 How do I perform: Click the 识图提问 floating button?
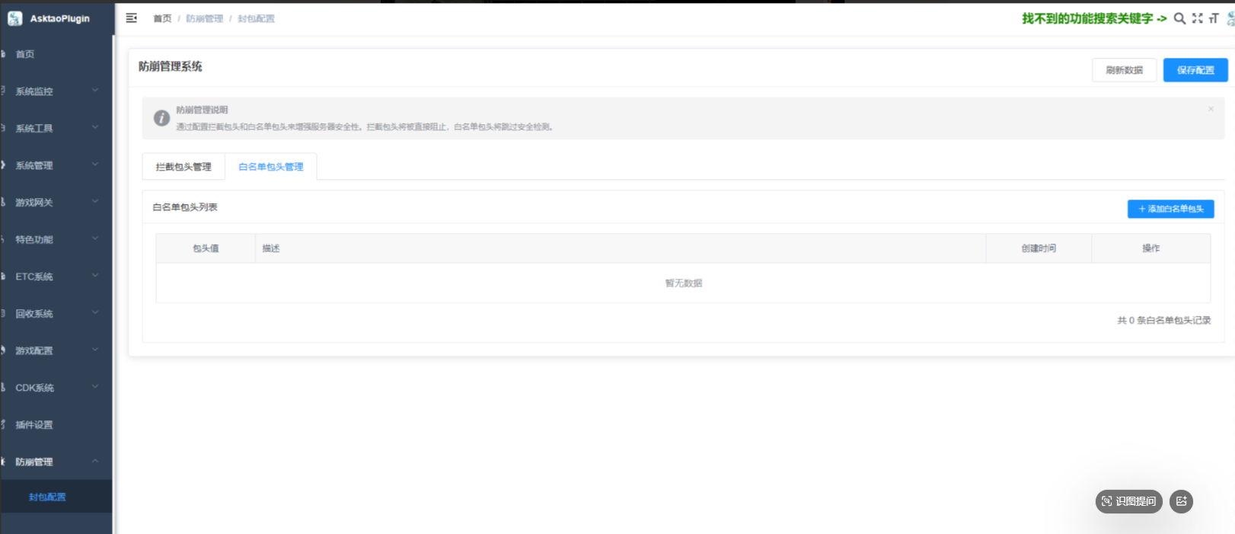tap(1128, 501)
